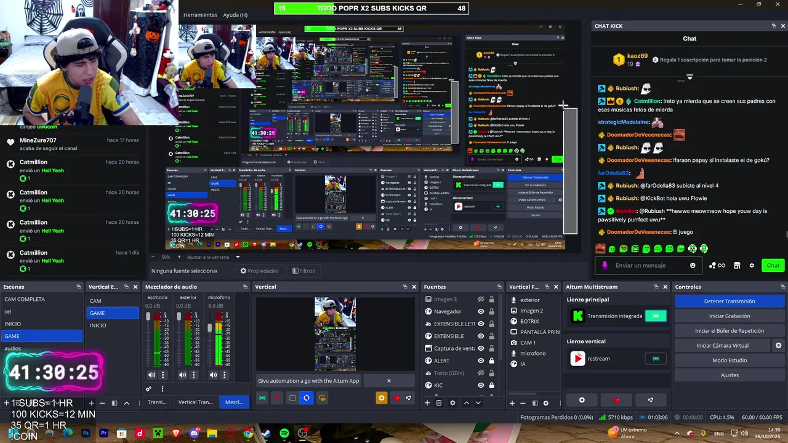
Task: Open the Ayuda (H) menu
Action: pyautogui.click(x=235, y=15)
